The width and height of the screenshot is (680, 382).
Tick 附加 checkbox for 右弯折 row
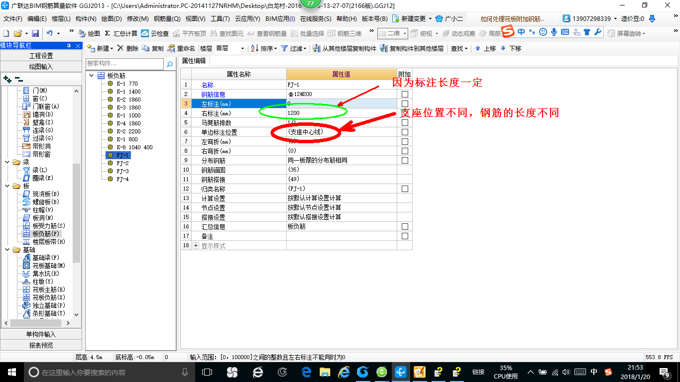click(405, 151)
